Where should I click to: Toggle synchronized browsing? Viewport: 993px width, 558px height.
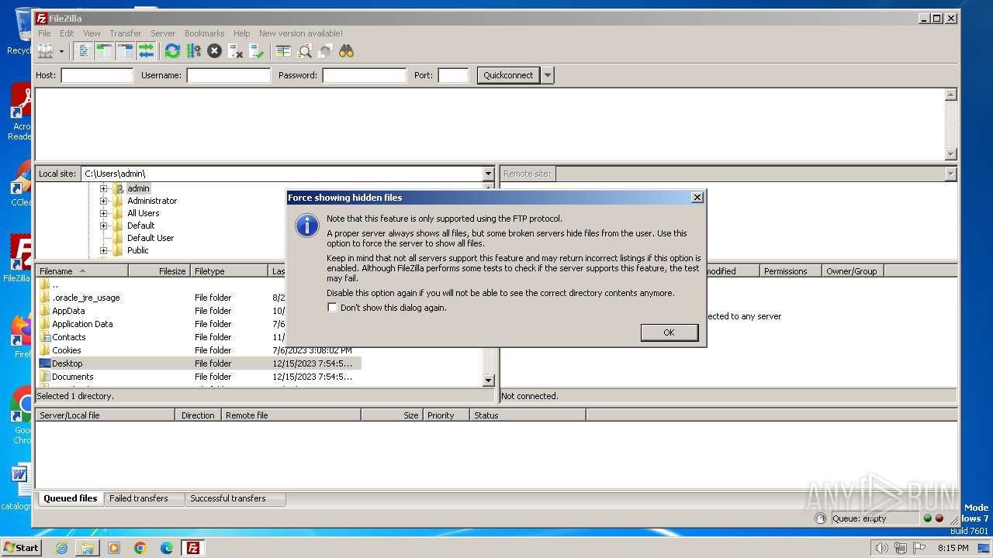tap(326, 51)
